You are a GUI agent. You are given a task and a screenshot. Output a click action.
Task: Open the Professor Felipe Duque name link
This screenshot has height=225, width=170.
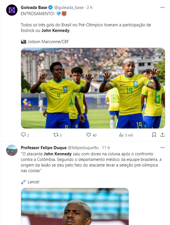44,148
